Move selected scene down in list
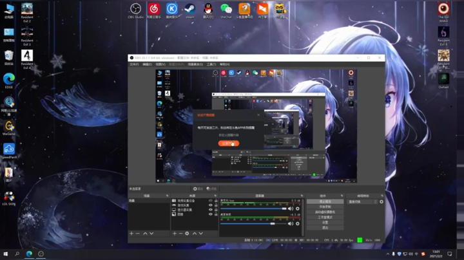Viewport: 464px width, 260px height. click(x=151, y=234)
